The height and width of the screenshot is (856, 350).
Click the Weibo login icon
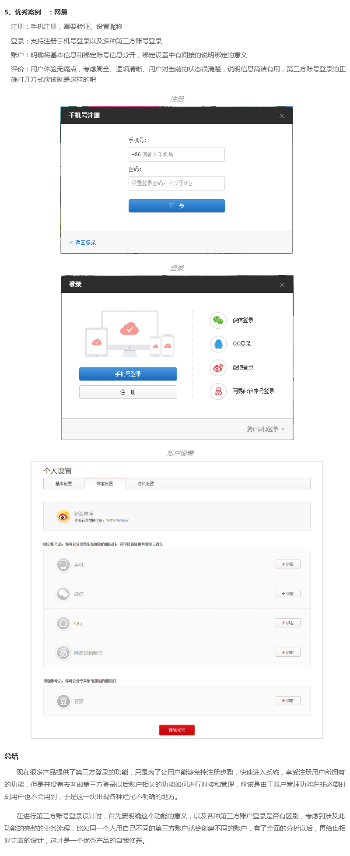tap(218, 368)
